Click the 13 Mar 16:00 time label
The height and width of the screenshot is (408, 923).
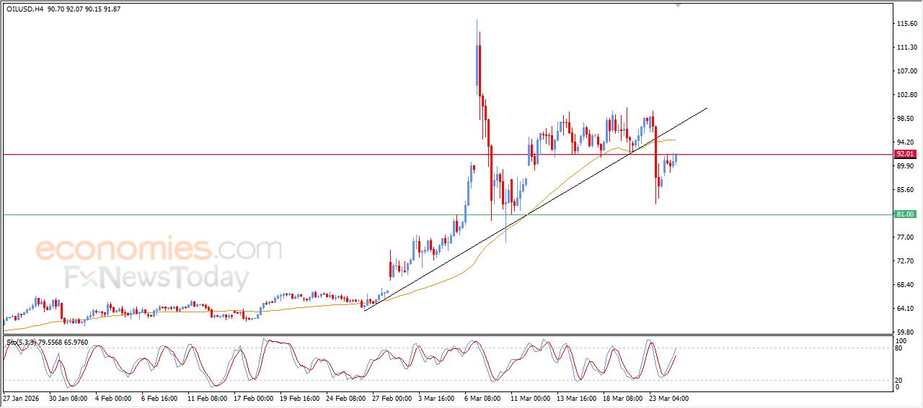577,398
